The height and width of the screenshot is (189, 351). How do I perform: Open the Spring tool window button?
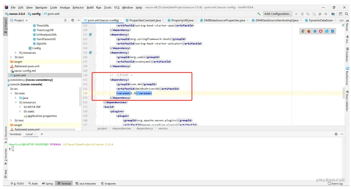click(x=47, y=183)
